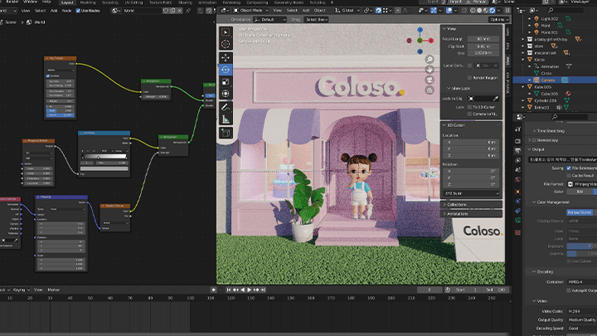Select the 3D Cursor tool
Screen dimensions: 597x336
[x=226, y=44]
